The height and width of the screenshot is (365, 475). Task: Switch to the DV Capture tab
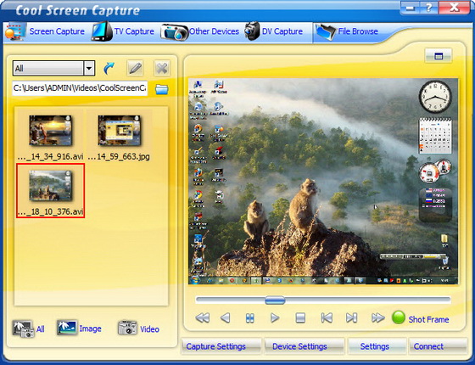pos(273,31)
